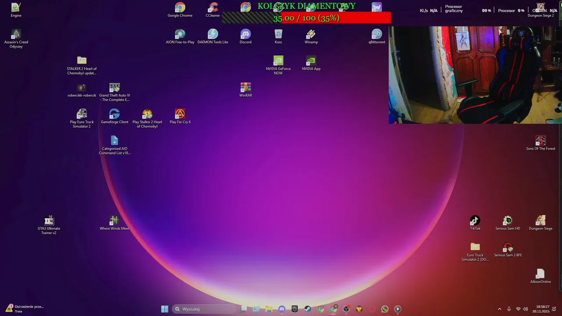Open Epic Games Launcher from taskbar
The height and width of the screenshot is (316, 562).
tap(295, 309)
